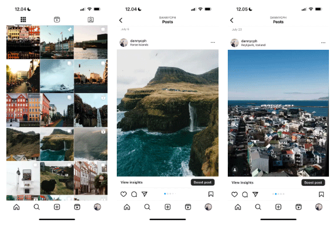333x228 pixels.
Task: View insights for the Reykjavik post
Action: (242, 182)
